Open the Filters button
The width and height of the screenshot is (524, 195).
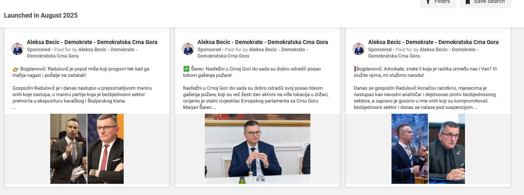tap(438, 2)
